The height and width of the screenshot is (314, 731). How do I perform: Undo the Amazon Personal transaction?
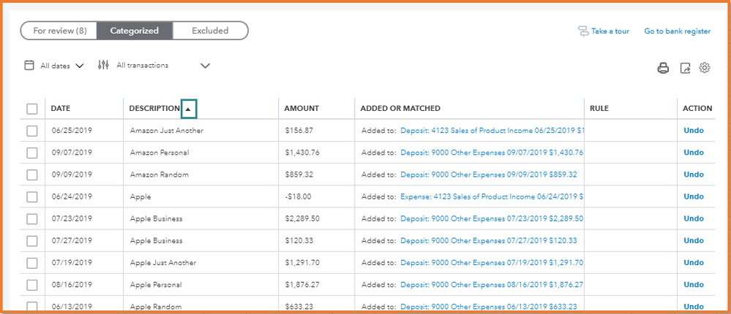coord(693,153)
